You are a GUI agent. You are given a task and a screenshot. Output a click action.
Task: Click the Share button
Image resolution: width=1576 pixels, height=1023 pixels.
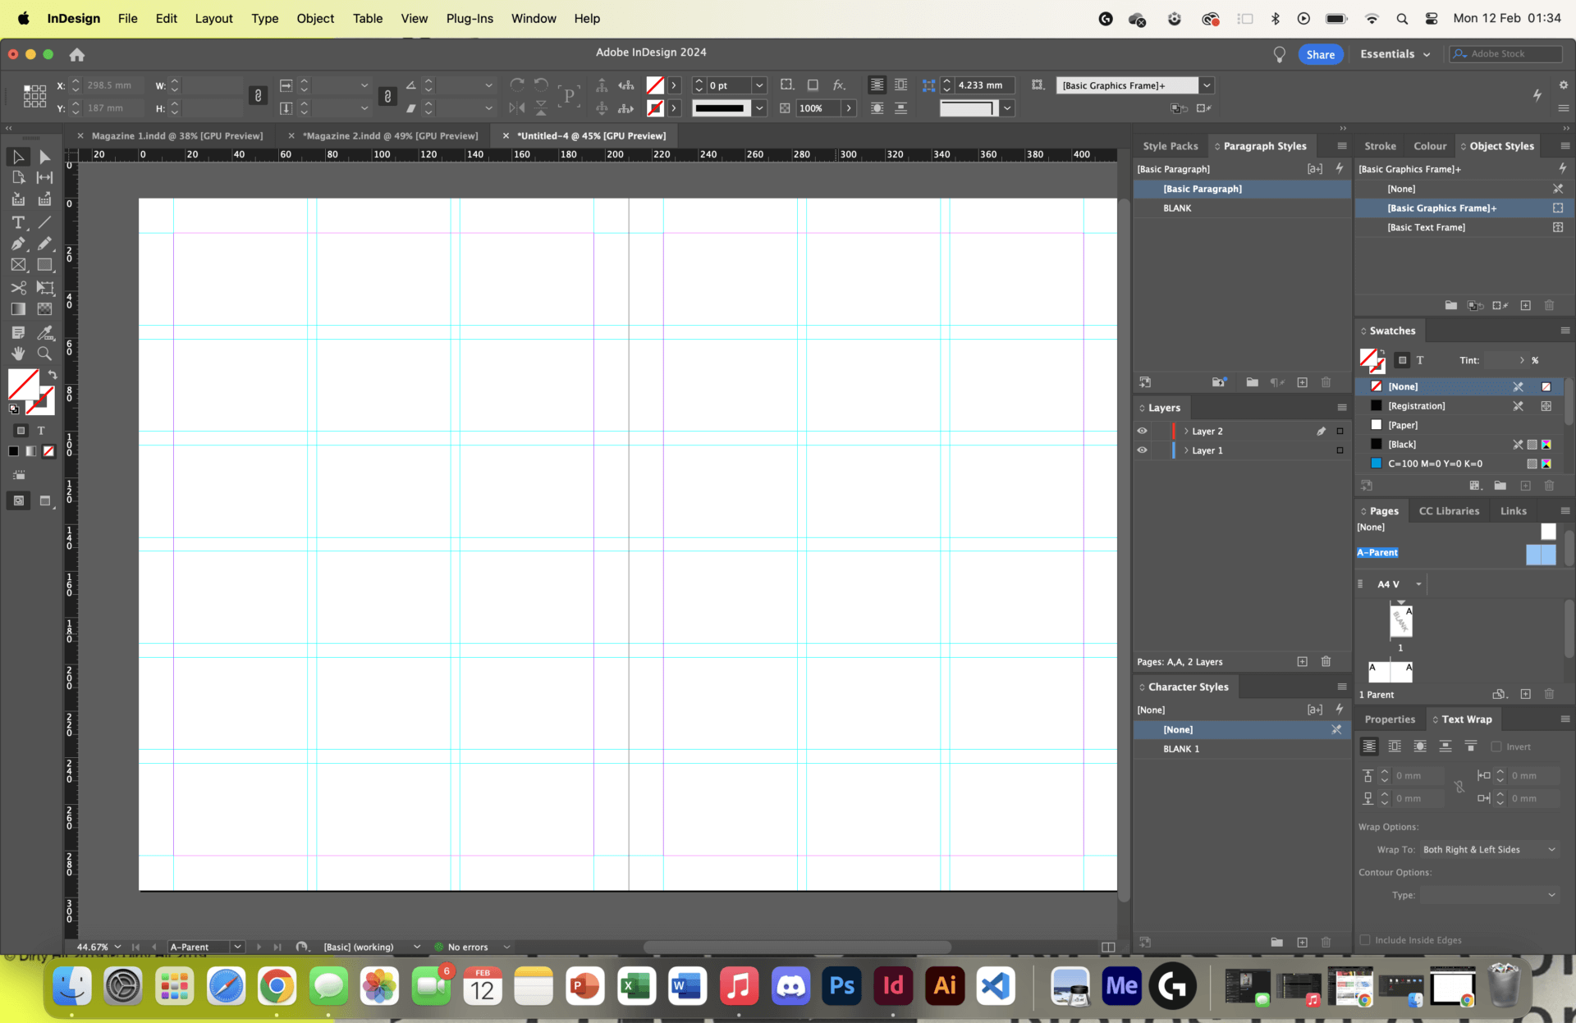point(1321,53)
